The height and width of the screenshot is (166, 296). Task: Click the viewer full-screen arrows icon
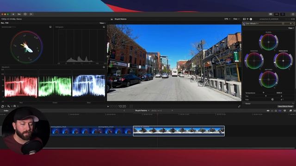tap(239, 107)
